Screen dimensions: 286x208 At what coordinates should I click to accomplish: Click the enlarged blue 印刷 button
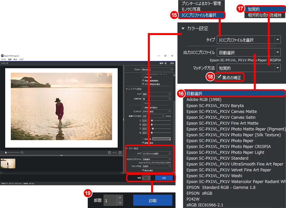pyautogui.click(x=152, y=201)
